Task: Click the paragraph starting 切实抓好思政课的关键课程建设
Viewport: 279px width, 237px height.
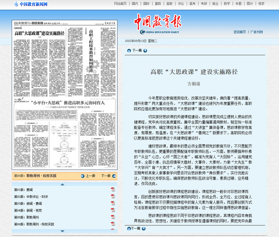Action: click(x=193, y=128)
